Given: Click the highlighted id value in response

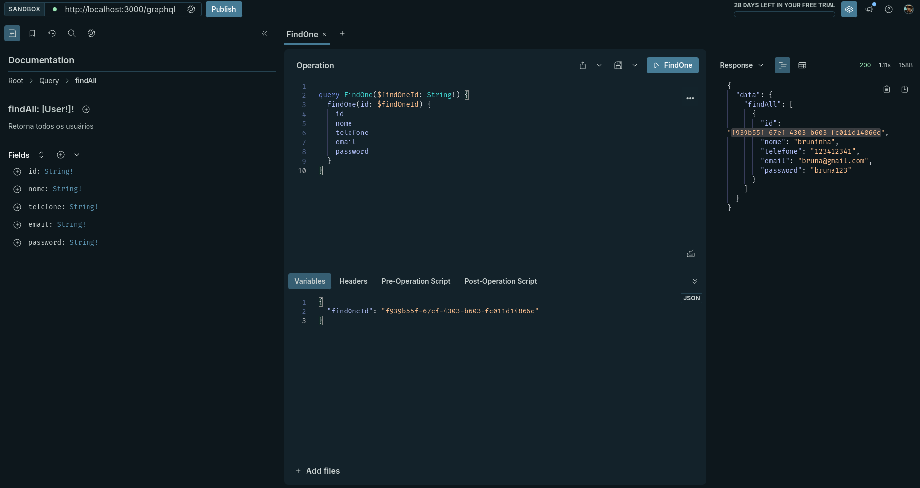Looking at the screenshot, I should tap(806, 133).
